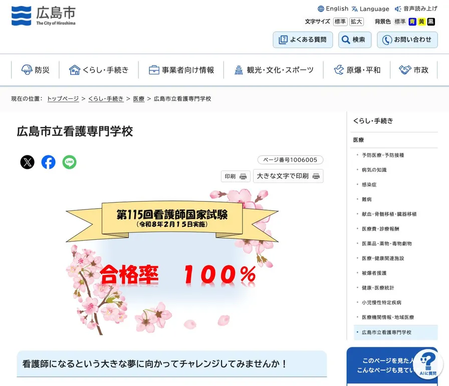Click the よくある質問 button text
Screen dimensions: 449x386
pyautogui.click(x=308, y=40)
